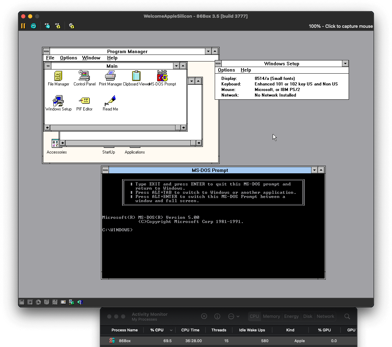Select MS-DOS Prompt icon in Main group
The width and height of the screenshot is (392, 347).
(x=162, y=76)
